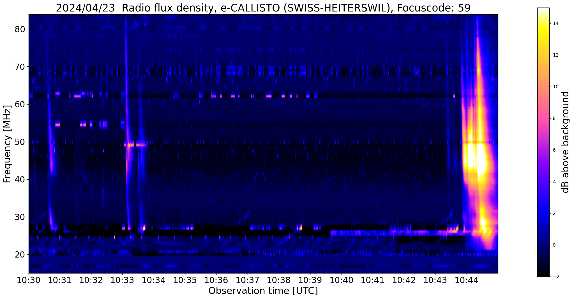This screenshot has width=574, height=299.
Task: Click the 'dB above background' colorbar label
Action: tap(566, 142)
